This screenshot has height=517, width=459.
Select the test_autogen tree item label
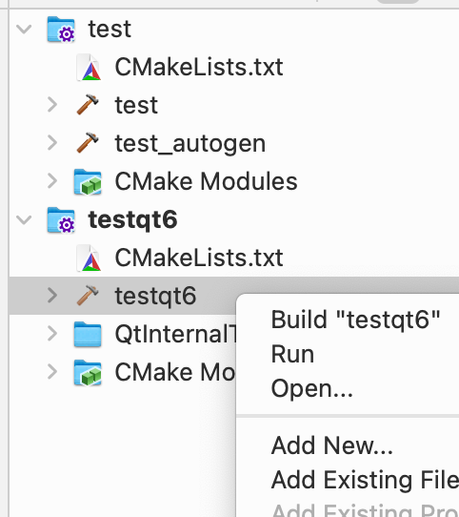(x=190, y=143)
